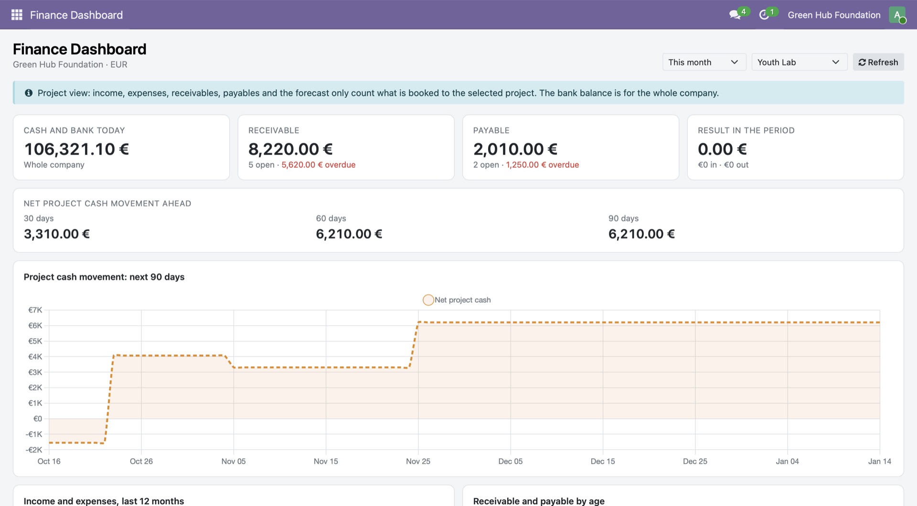Click Income and expenses, last 12 months heading

104,501
